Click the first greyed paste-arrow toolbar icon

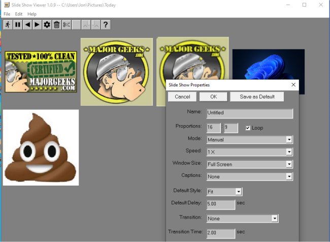click(x=86, y=25)
